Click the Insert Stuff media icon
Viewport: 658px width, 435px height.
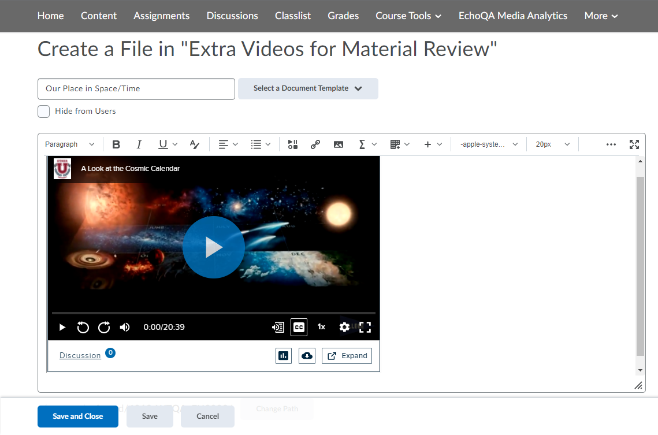coord(293,144)
